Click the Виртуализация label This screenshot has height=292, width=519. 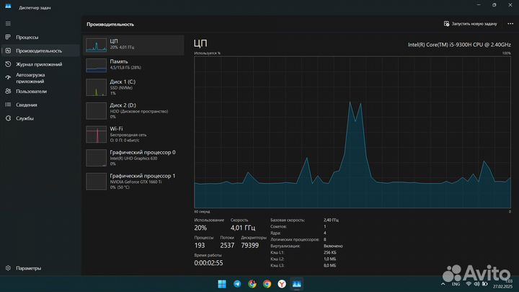(285, 246)
